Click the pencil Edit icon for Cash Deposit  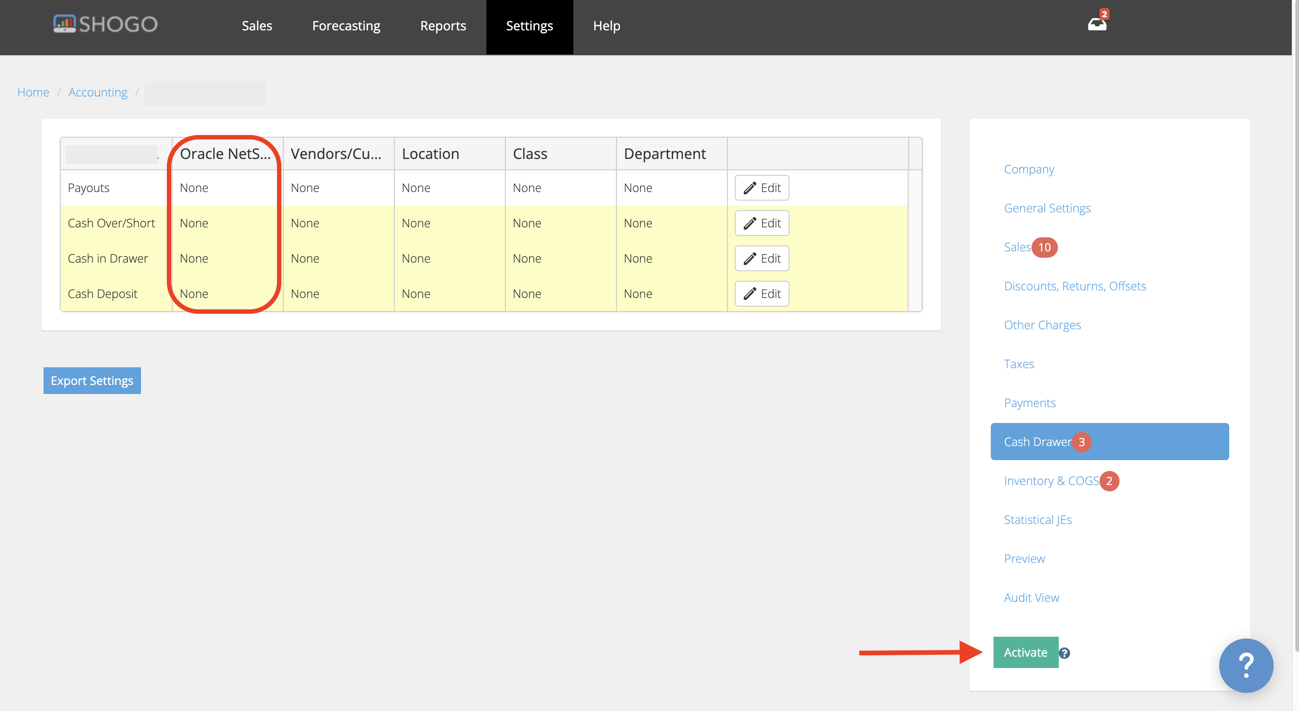coord(761,293)
